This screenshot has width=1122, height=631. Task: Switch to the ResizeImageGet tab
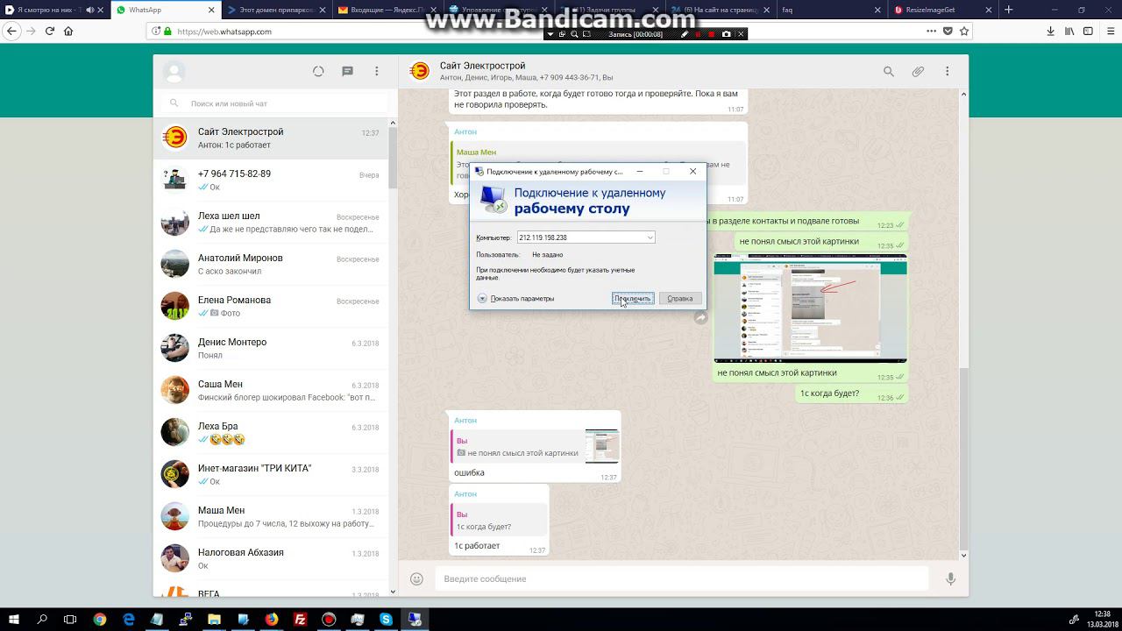point(942,10)
